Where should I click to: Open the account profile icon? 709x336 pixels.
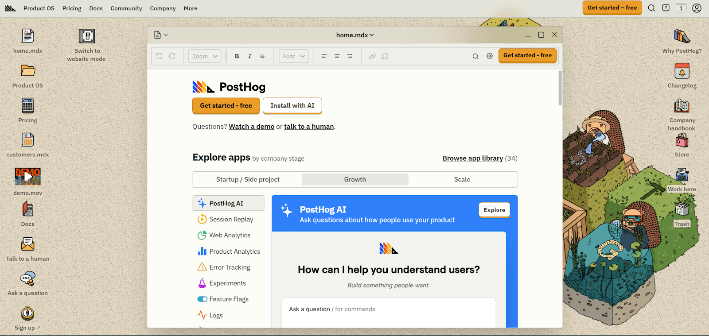[697, 8]
